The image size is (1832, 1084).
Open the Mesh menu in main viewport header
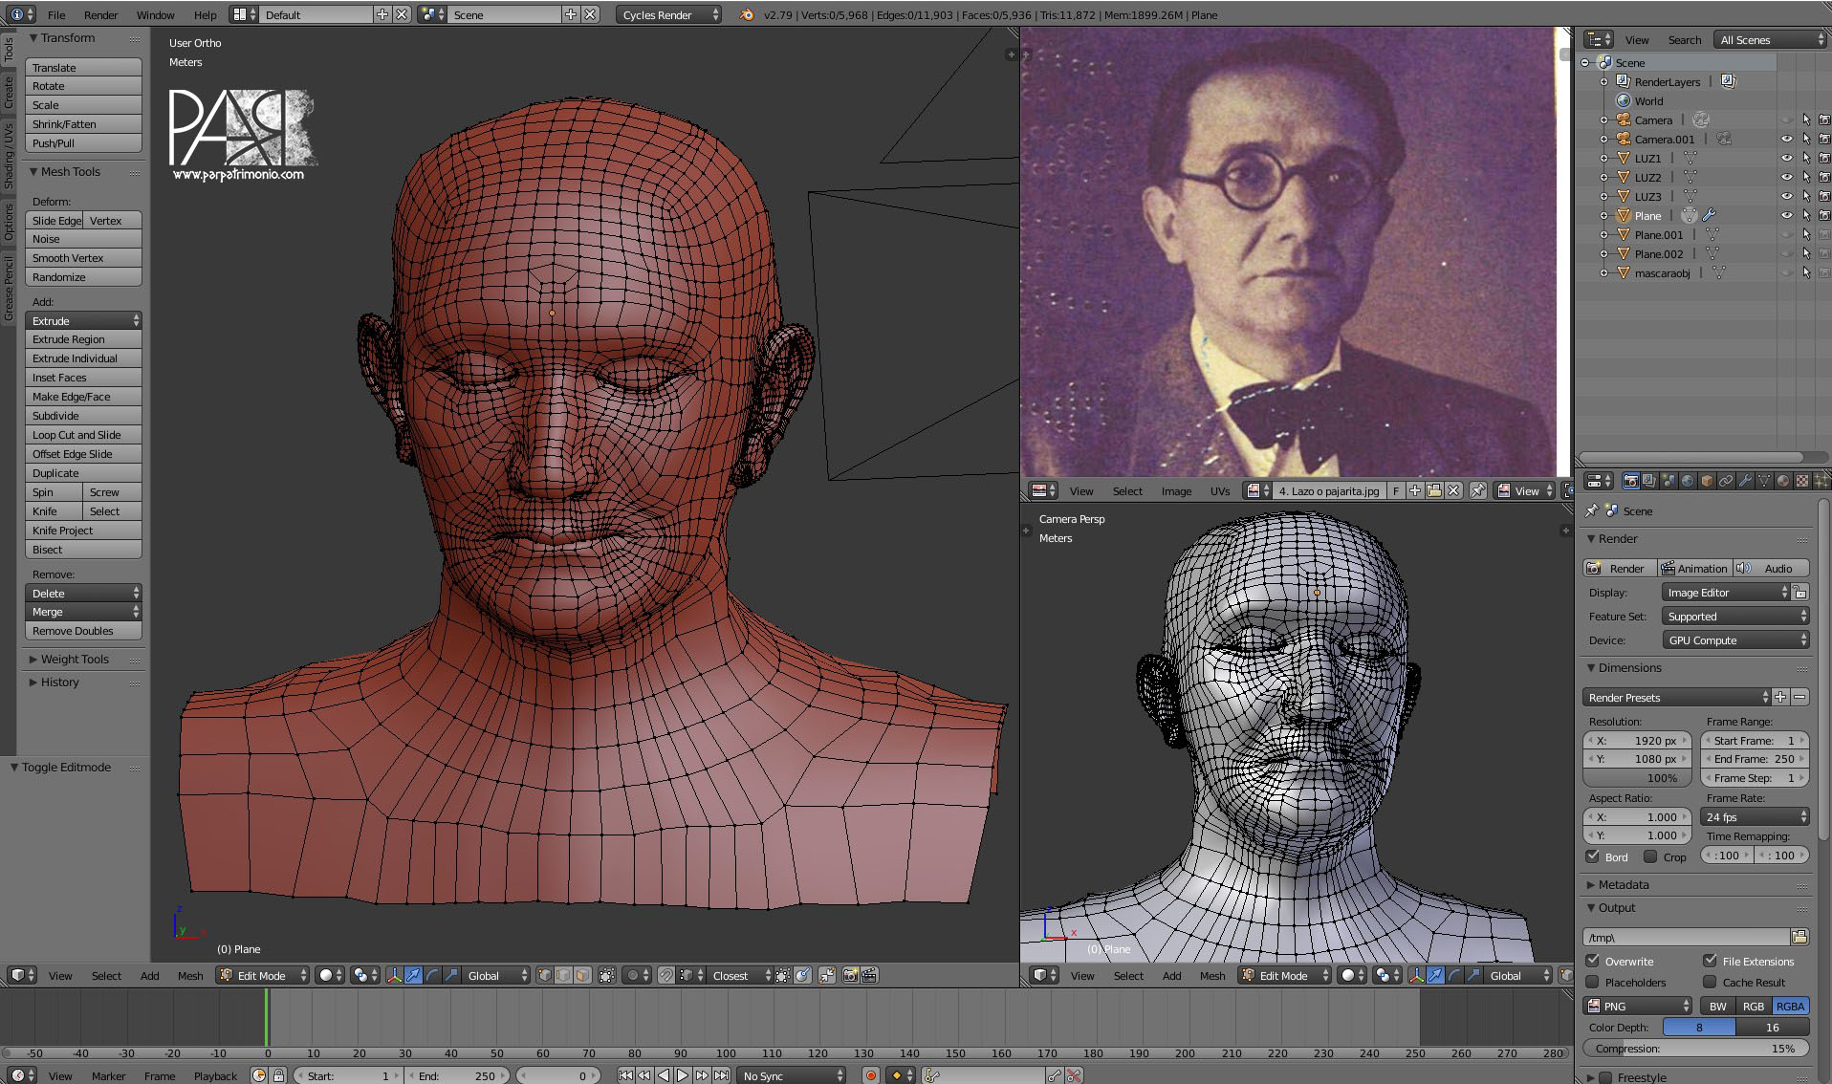(x=190, y=975)
